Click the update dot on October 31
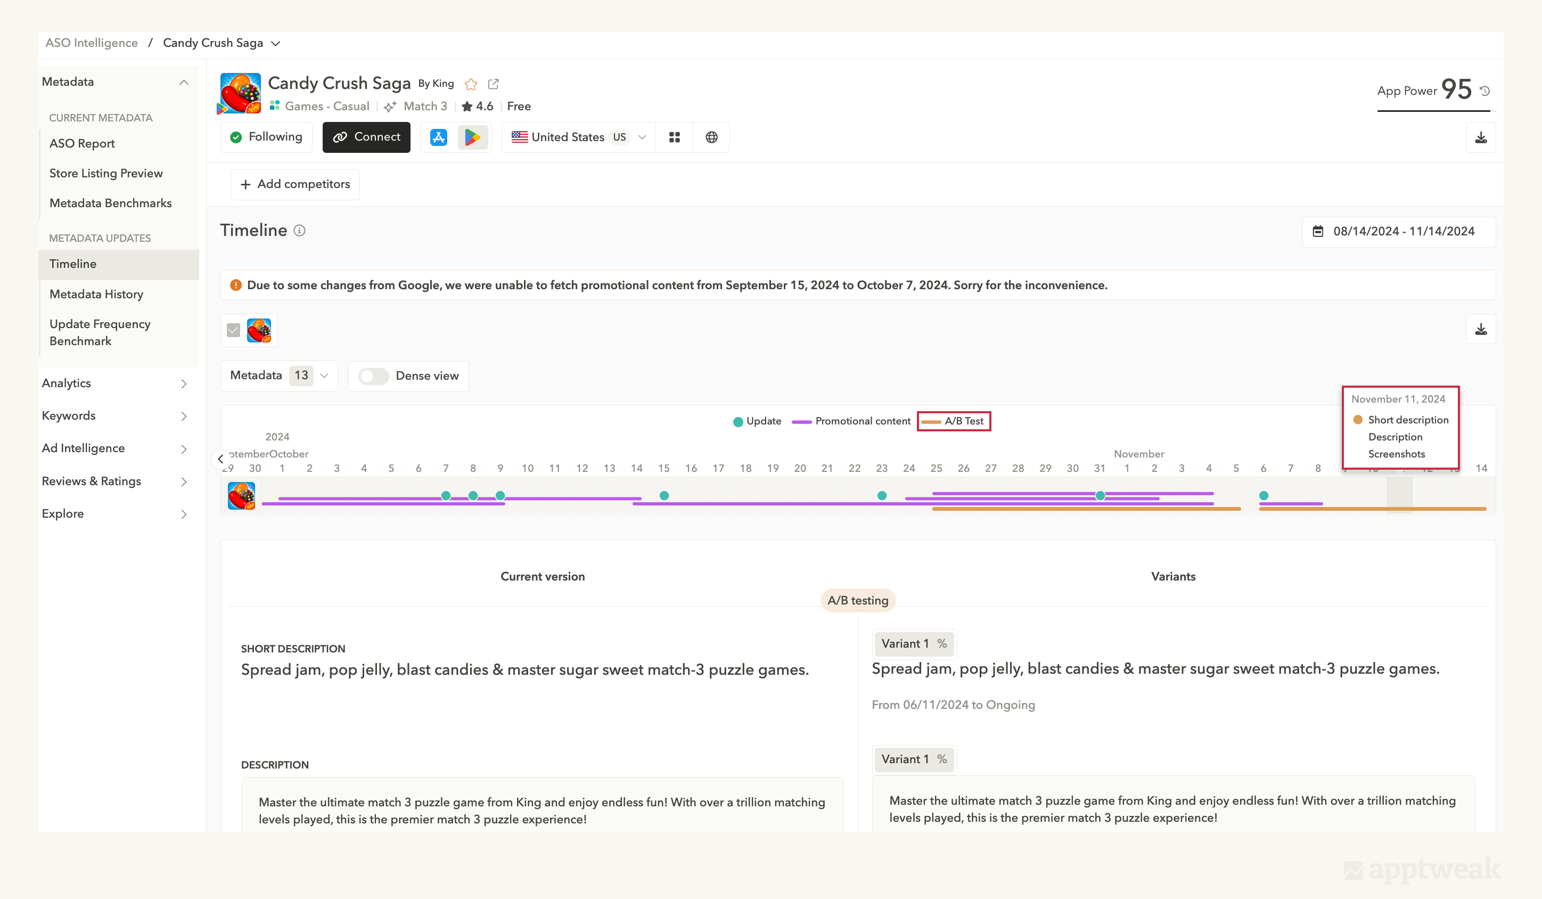1542x899 pixels. (1100, 496)
